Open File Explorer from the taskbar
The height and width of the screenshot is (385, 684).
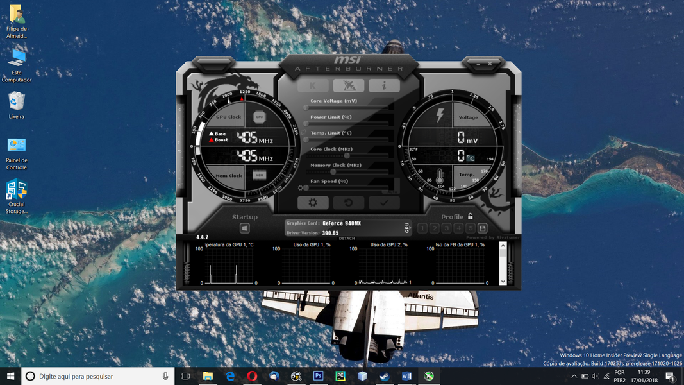[208, 376]
